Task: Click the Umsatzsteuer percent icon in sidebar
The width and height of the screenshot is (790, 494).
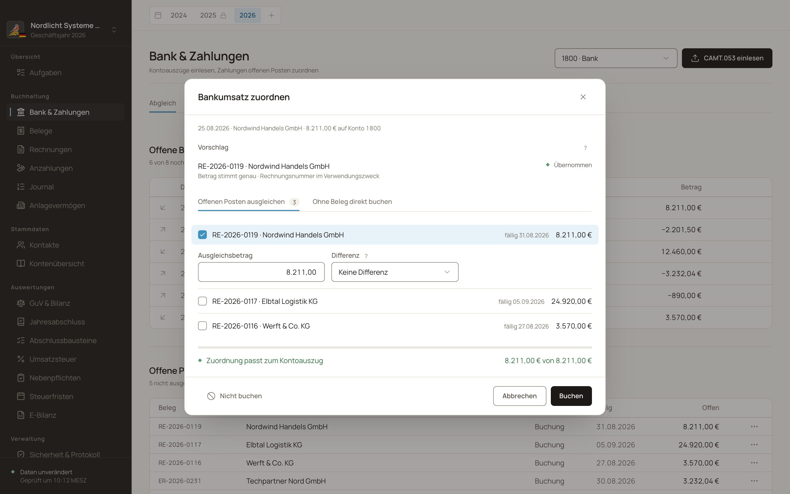Action: (x=21, y=359)
